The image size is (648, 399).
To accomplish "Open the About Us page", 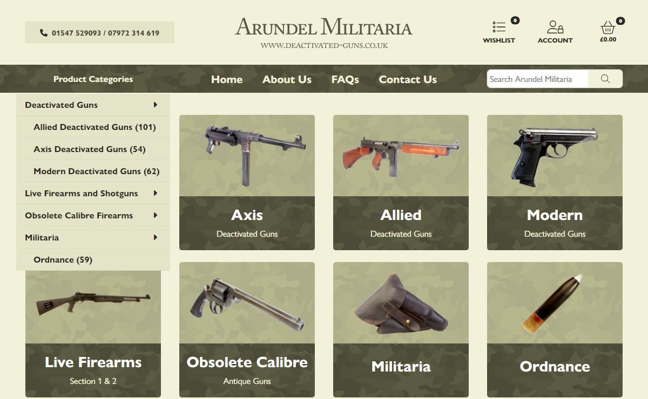I will (x=287, y=79).
